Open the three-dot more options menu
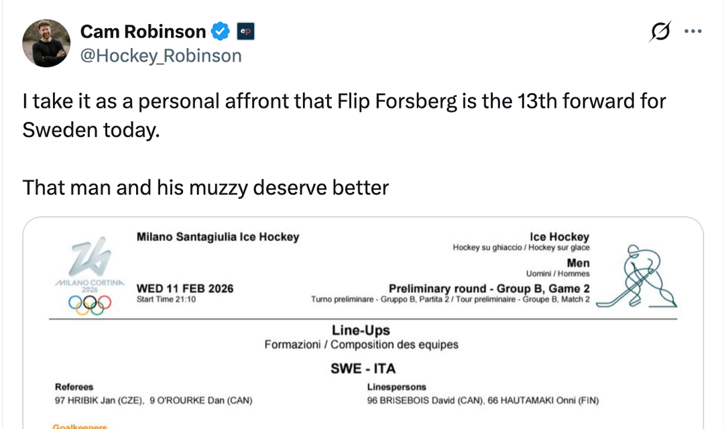This screenshot has height=429, width=724. [692, 31]
